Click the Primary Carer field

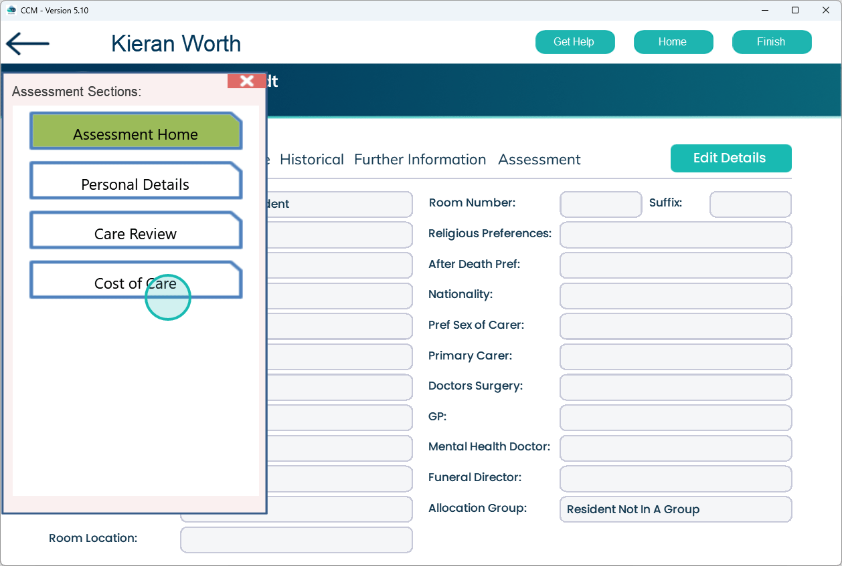[x=676, y=357]
